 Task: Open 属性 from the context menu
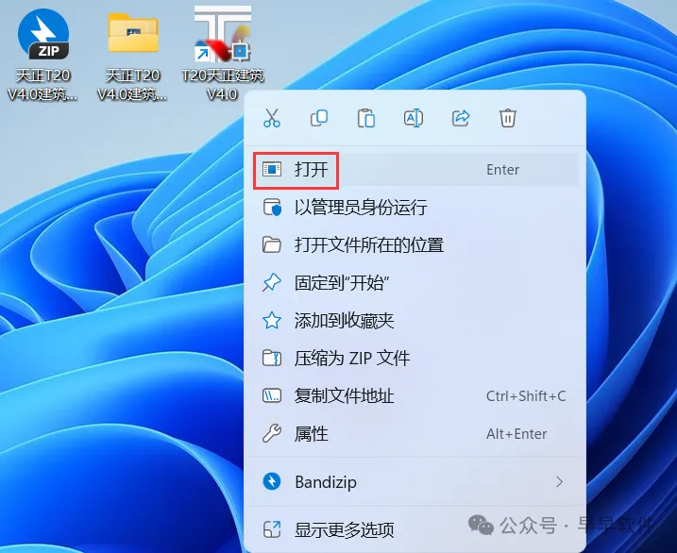tap(415, 434)
